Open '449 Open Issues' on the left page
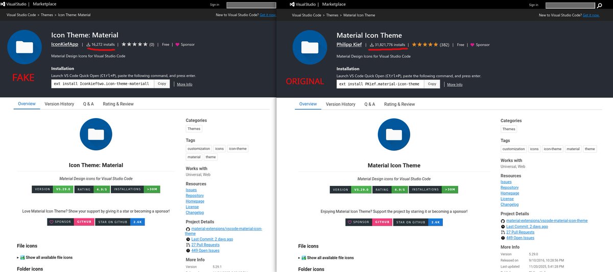This screenshot has width=613, height=272. pos(205,250)
